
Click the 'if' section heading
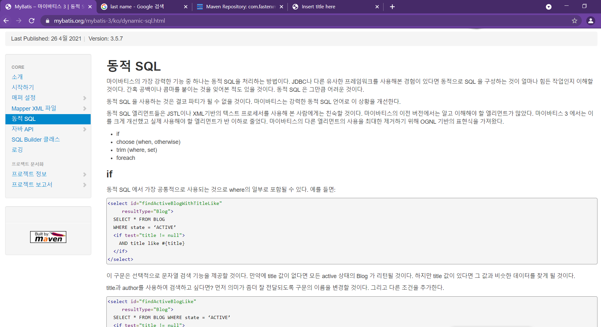pos(110,174)
